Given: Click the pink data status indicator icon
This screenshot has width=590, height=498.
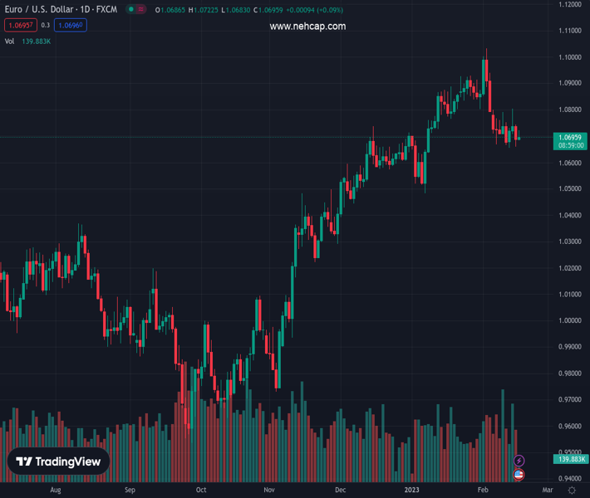Looking at the screenshot, I should [x=141, y=10].
